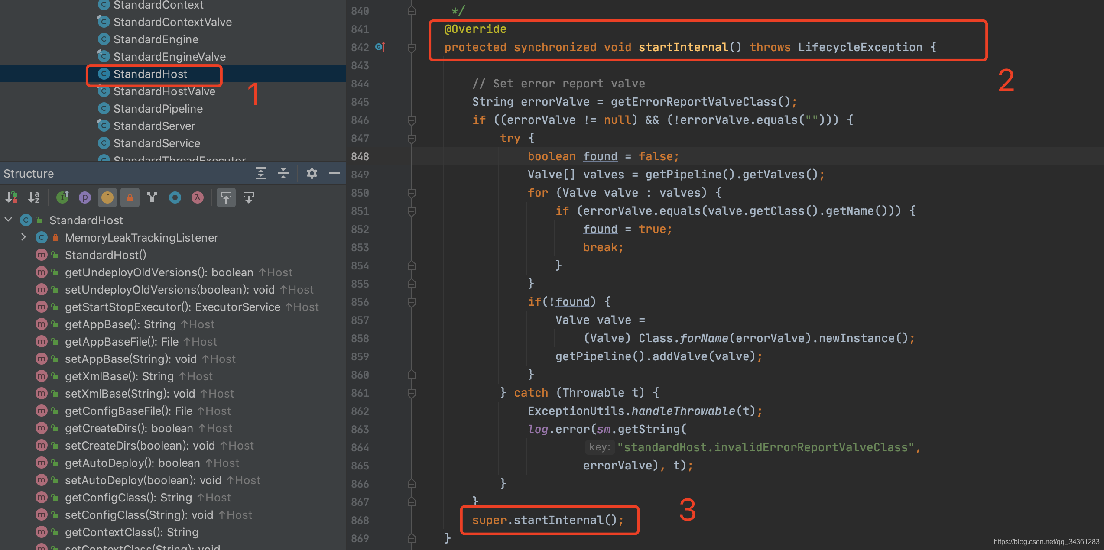This screenshot has height=550, width=1104.
Task: Fold the for loop at line 850
Action: click(x=412, y=193)
